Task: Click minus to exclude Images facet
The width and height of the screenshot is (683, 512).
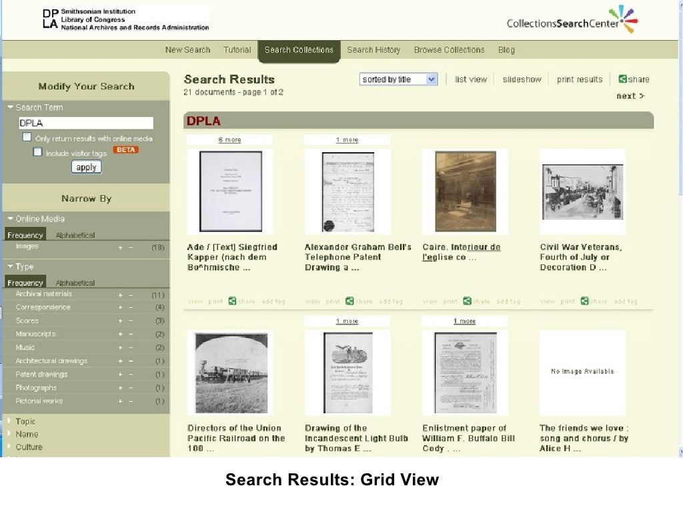Action: [x=131, y=248]
